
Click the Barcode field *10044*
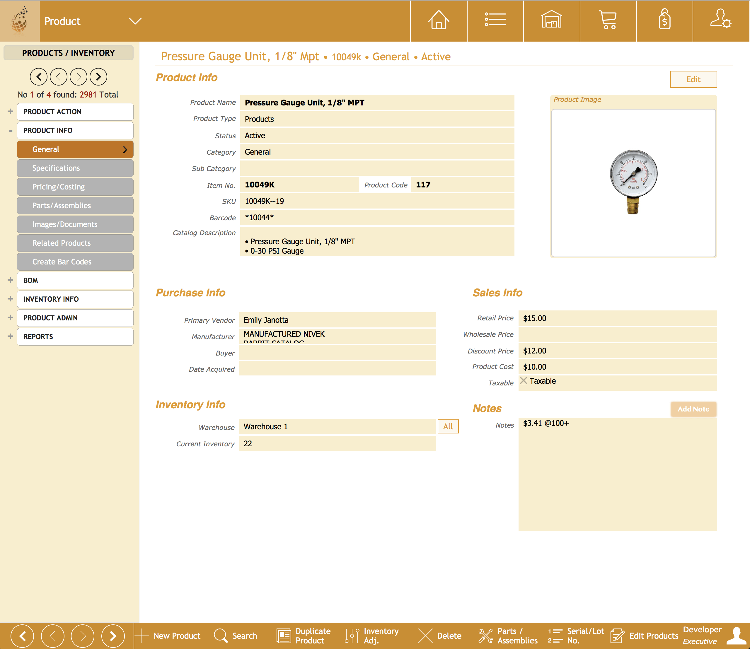[x=377, y=218]
